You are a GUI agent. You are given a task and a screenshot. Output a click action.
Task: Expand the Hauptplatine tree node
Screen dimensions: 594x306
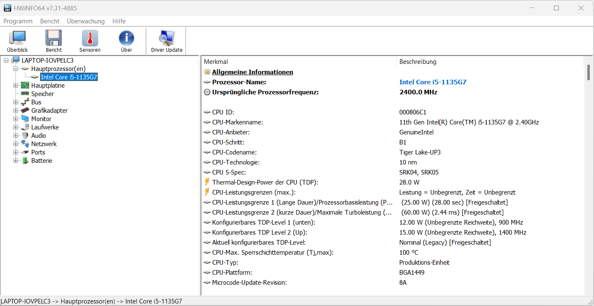point(16,86)
